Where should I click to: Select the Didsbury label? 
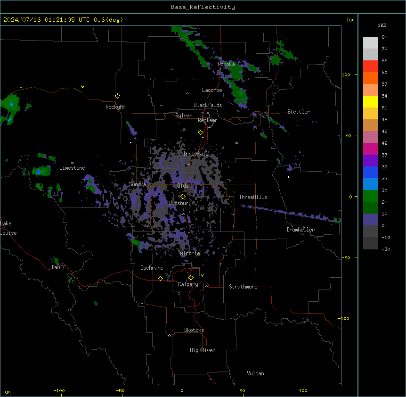click(x=180, y=203)
